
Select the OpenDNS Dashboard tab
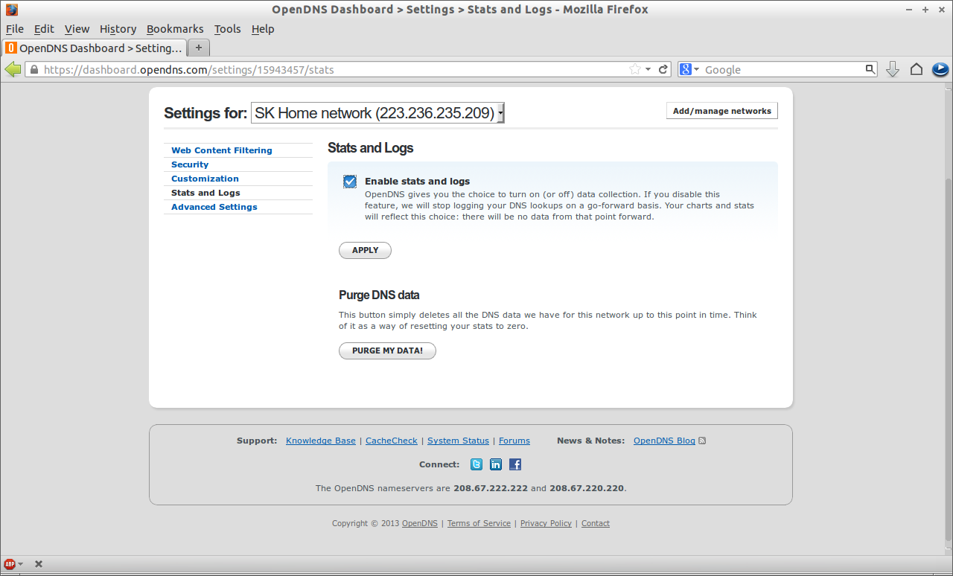pos(94,48)
